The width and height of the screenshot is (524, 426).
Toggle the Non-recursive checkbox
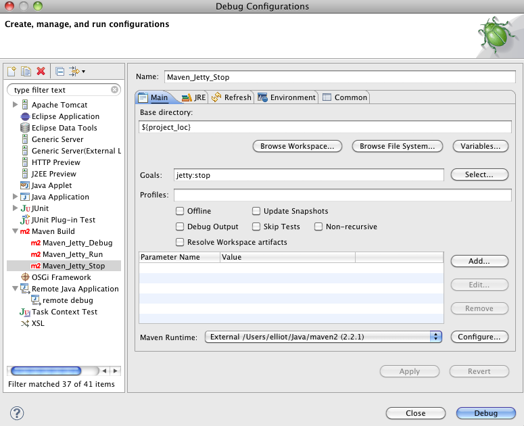point(318,227)
